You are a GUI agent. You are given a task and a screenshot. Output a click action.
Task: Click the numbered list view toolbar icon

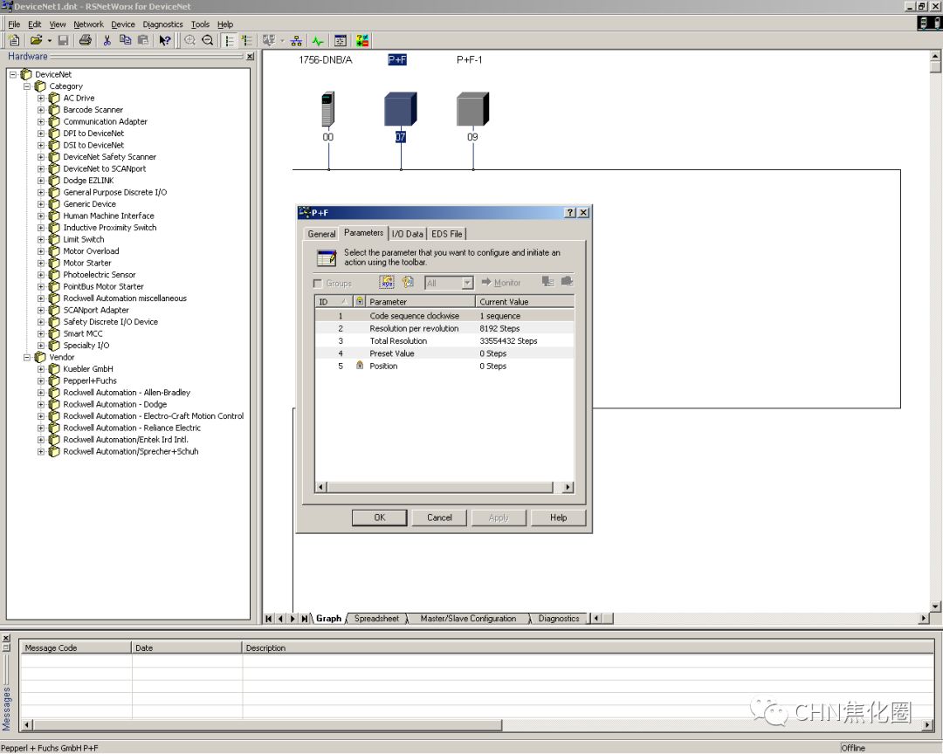click(x=246, y=40)
